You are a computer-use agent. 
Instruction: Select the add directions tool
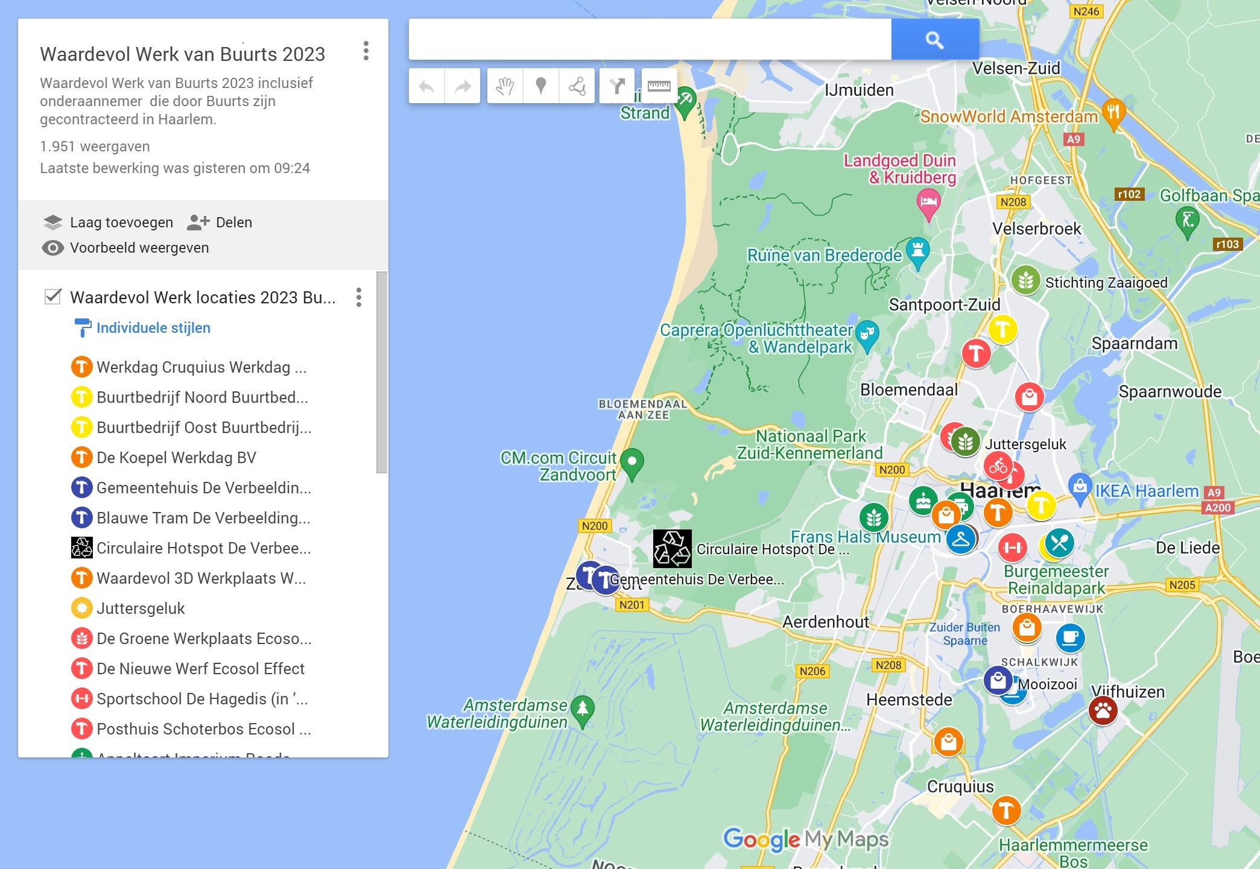click(617, 86)
